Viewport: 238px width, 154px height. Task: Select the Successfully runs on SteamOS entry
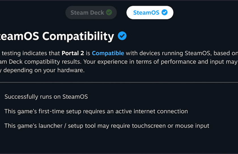tap(46, 97)
